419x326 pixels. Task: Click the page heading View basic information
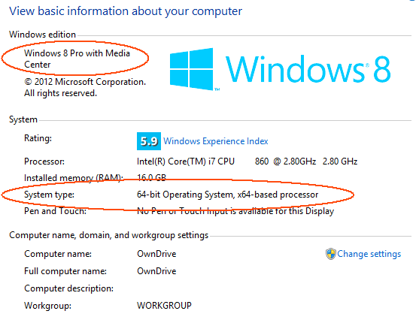point(126,11)
